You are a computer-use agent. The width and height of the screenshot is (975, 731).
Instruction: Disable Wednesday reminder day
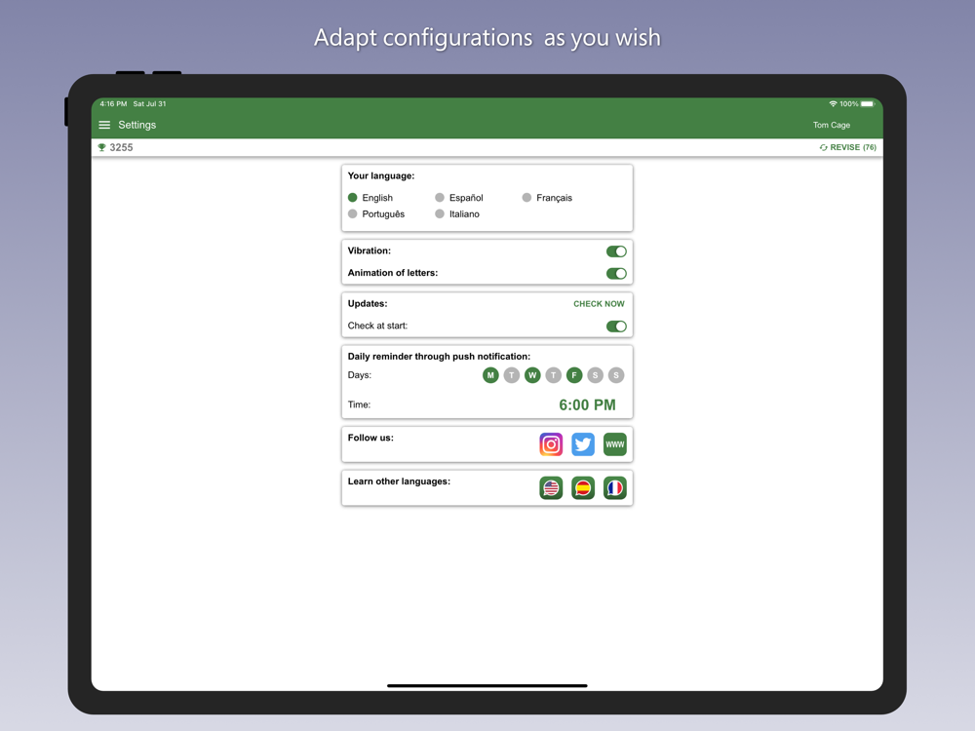532,375
